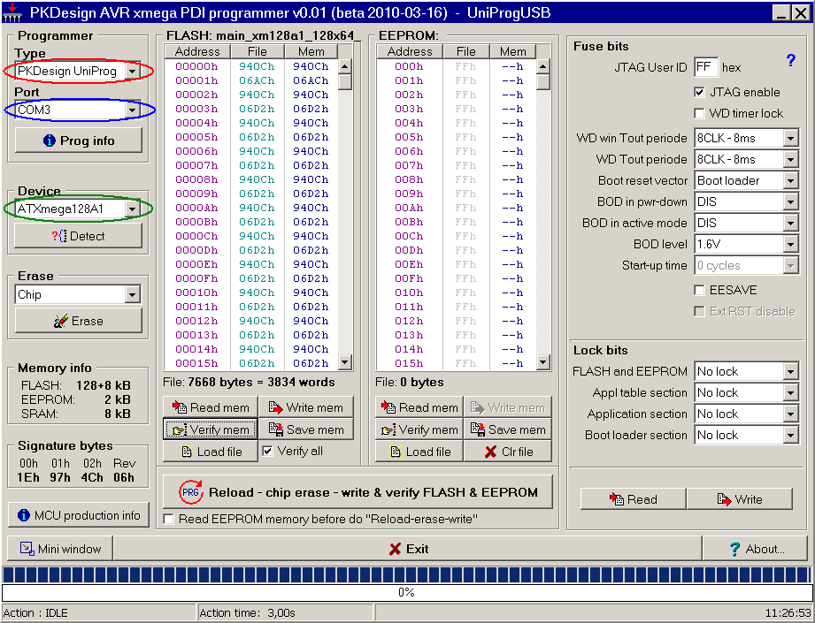Verify EEPROM memory
This screenshot has width=815, height=623.
coord(419,429)
